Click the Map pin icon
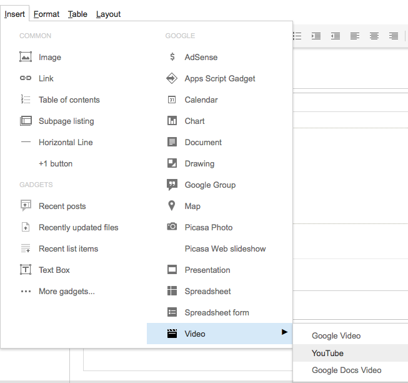Image resolution: width=408 pixels, height=383 pixels. [171, 205]
